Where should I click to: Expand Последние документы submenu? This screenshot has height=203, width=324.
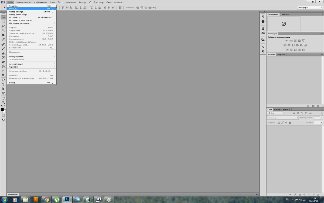click(32, 23)
